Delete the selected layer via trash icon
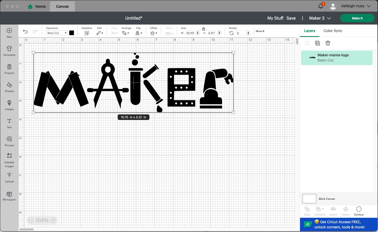The height and width of the screenshot is (232, 378). [328, 43]
